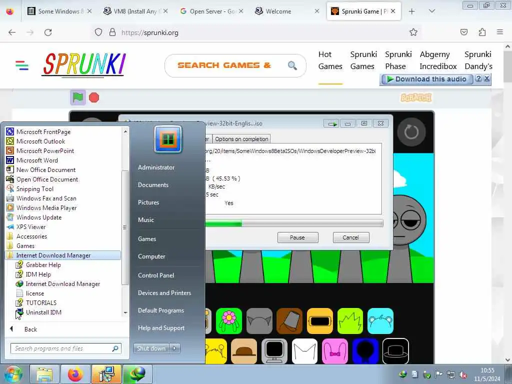Open Devices and Printers
Image resolution: width=512 pixels, height=384 pixels.
click(x=164, y=293)
